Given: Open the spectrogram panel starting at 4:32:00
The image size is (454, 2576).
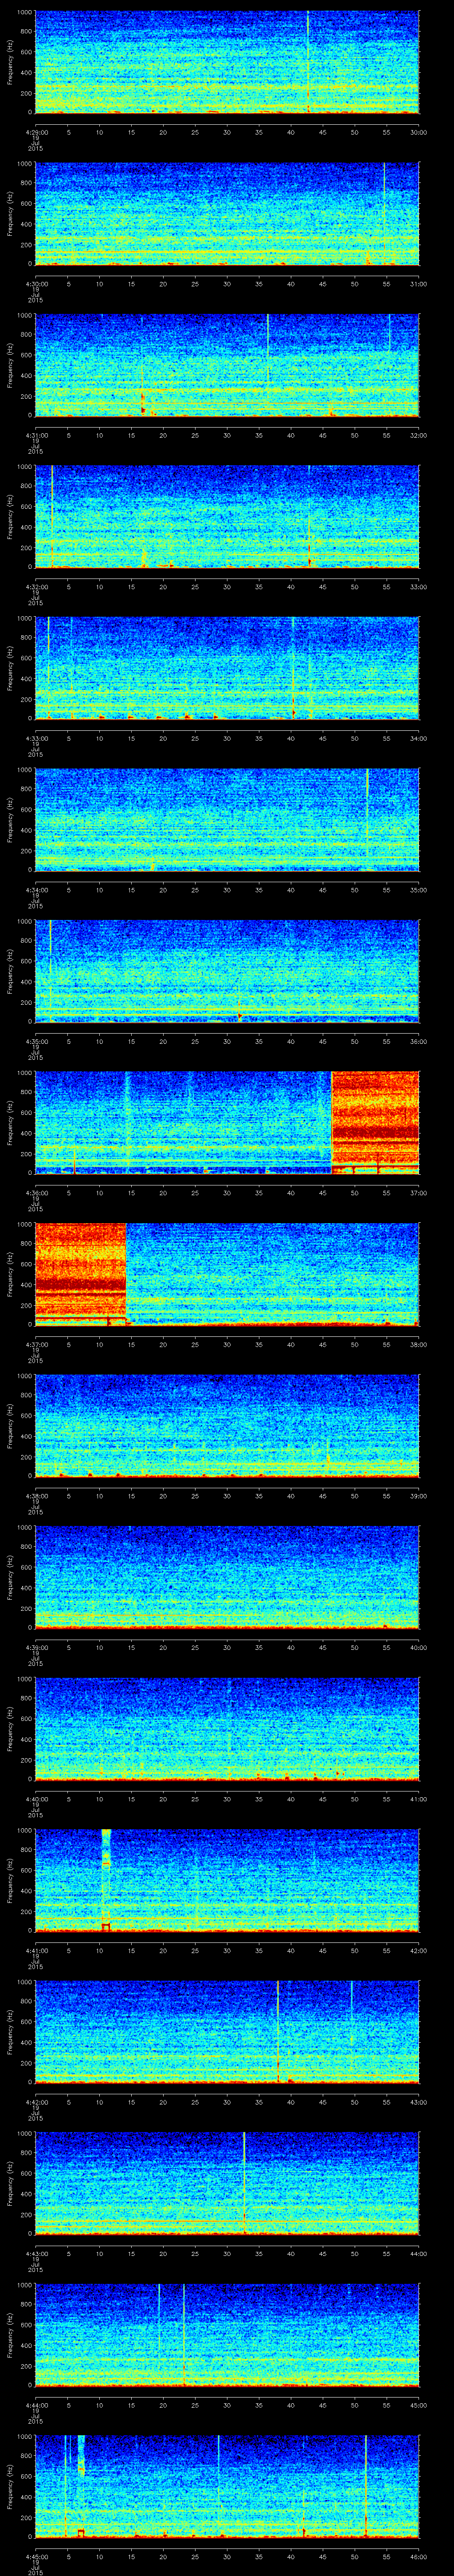Looking at the screenshot, I should [227, 516].
